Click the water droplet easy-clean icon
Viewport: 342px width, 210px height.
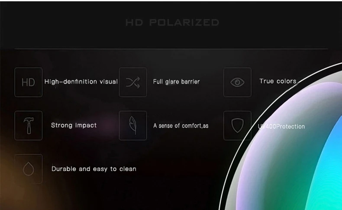(28, 168)
